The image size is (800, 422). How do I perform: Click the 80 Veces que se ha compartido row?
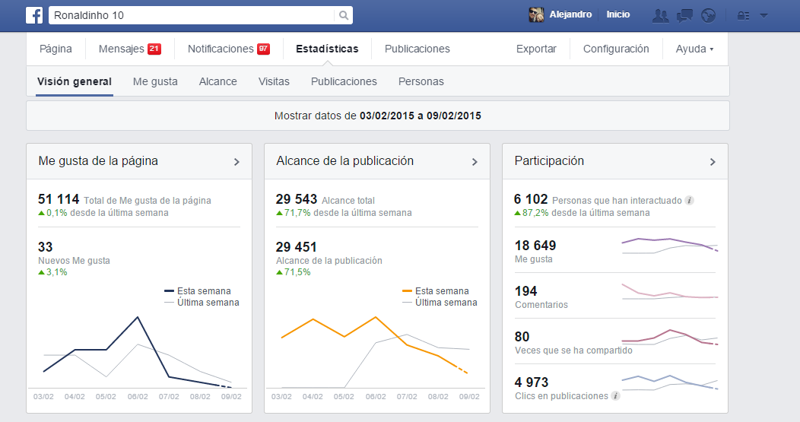click(614, 341)
